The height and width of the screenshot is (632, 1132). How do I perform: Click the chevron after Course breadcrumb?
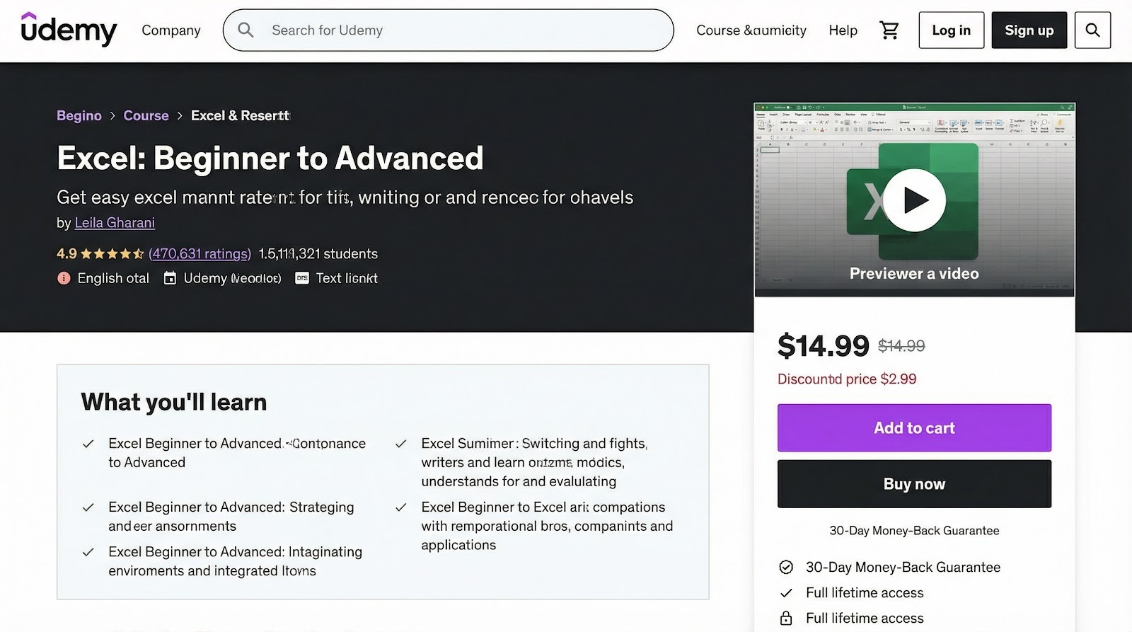pos(180,116)
